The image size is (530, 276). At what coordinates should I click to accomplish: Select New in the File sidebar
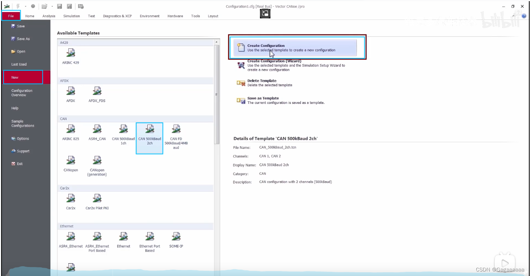[26, 77]
